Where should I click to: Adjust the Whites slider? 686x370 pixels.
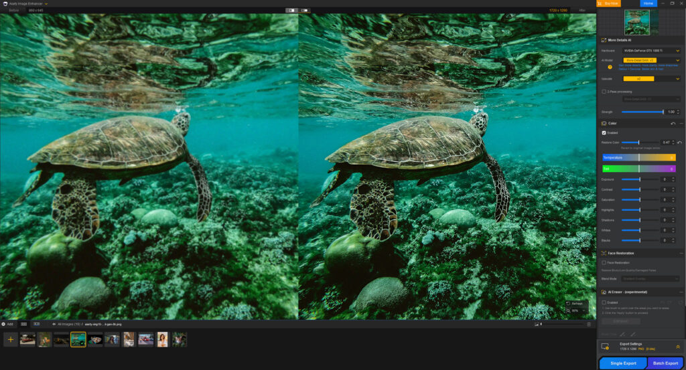(x=640, y=230)
